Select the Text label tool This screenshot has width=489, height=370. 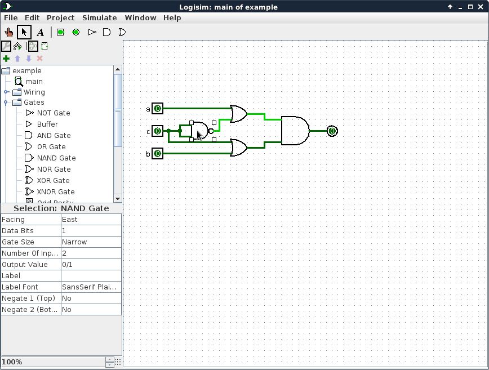(39, 32)
